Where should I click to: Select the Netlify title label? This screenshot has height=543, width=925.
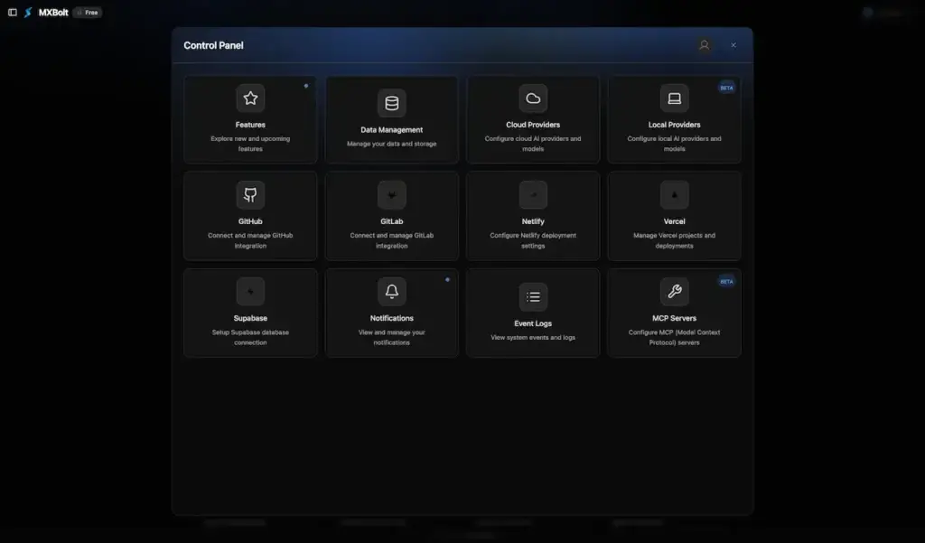coord(533,221)
